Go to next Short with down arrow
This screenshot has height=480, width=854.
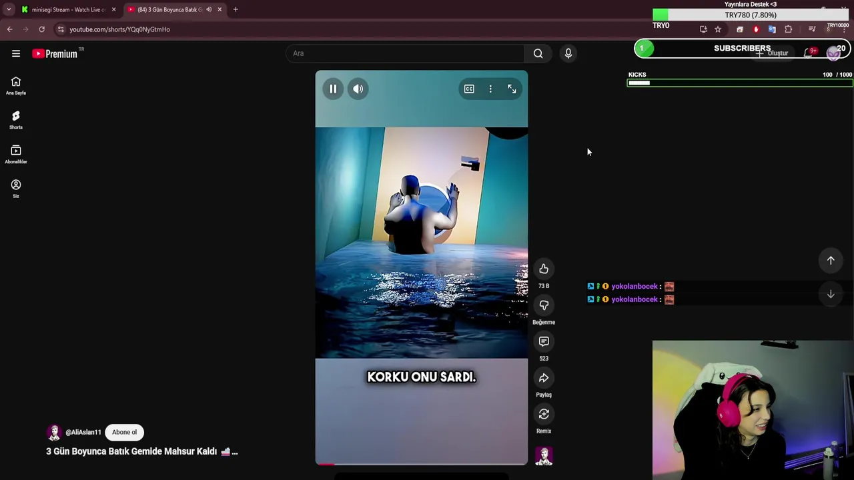point(831,294)
